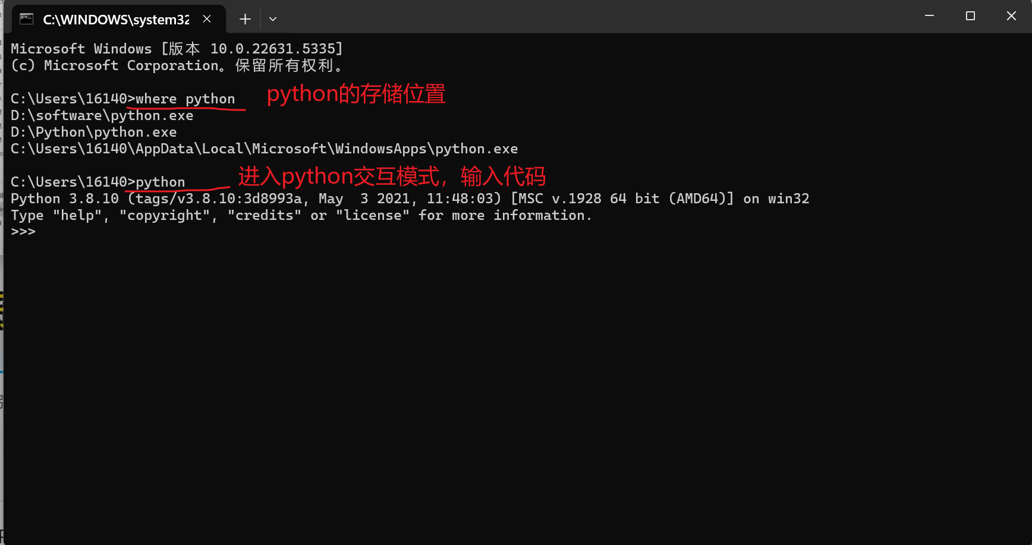Click the >>> interactive prompt
Viewport: 1032px width, 545px height.
click(x=23, y=231)
